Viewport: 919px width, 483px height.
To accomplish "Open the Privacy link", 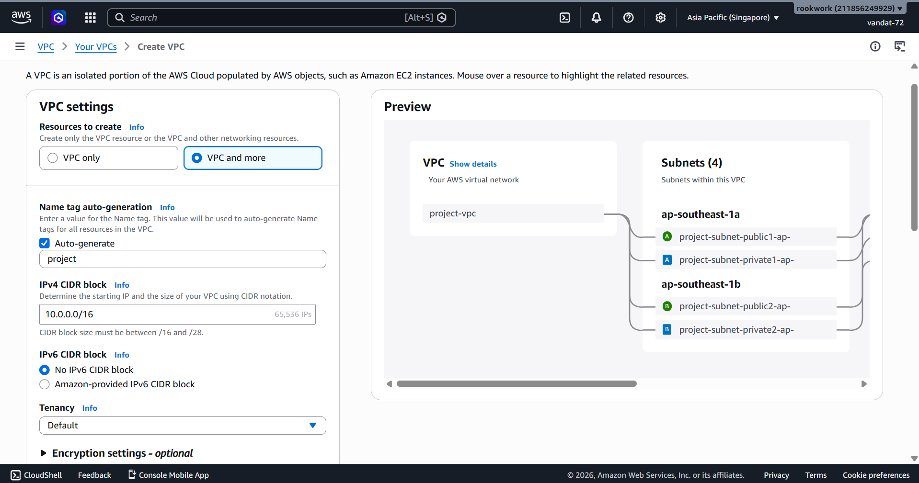I will point(776,475).
